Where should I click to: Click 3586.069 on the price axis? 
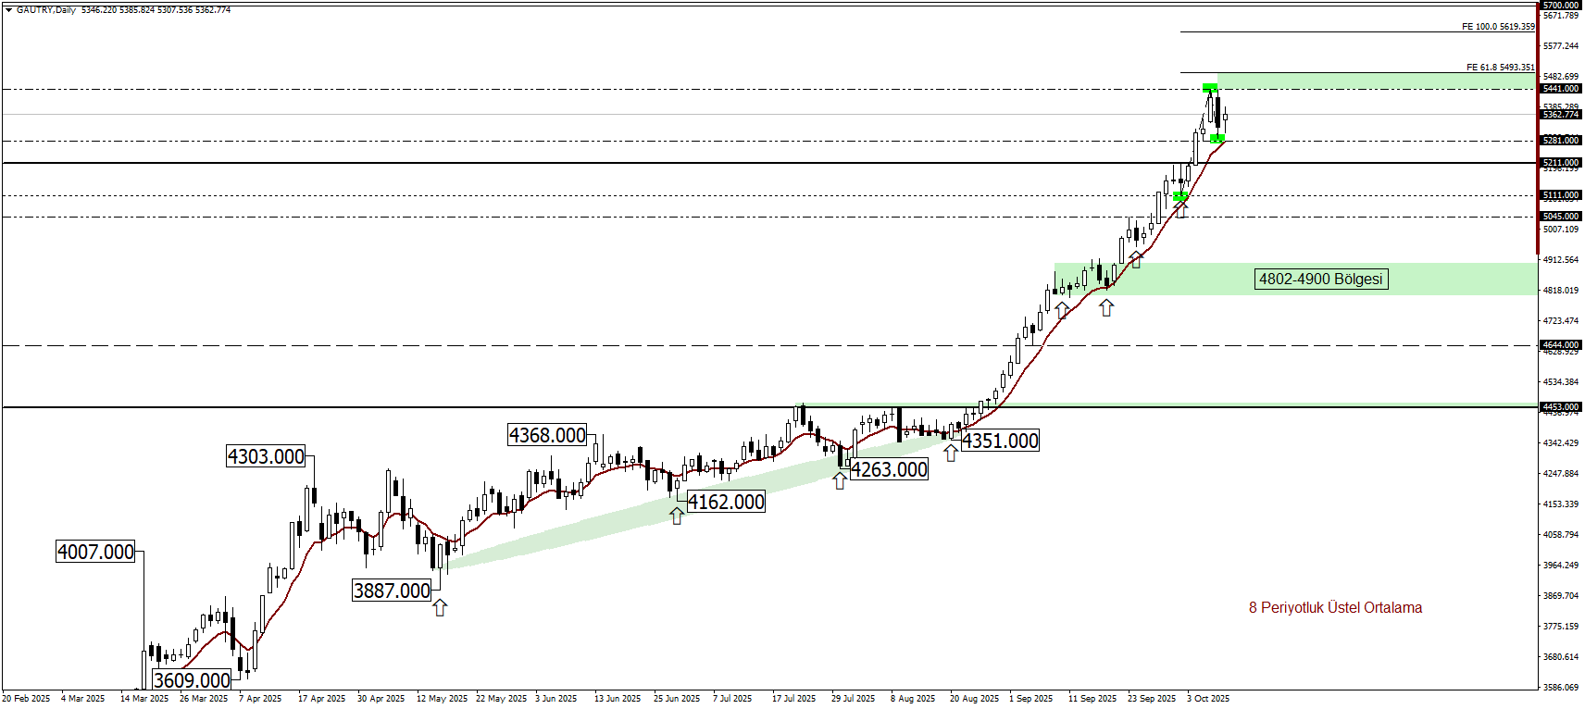click(x=1561, y=688)
